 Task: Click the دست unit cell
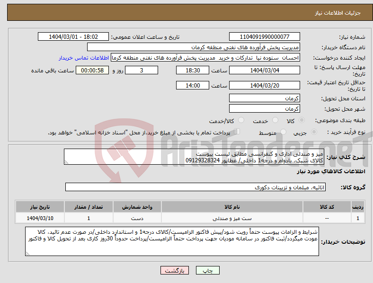click(x=137, y=218)
